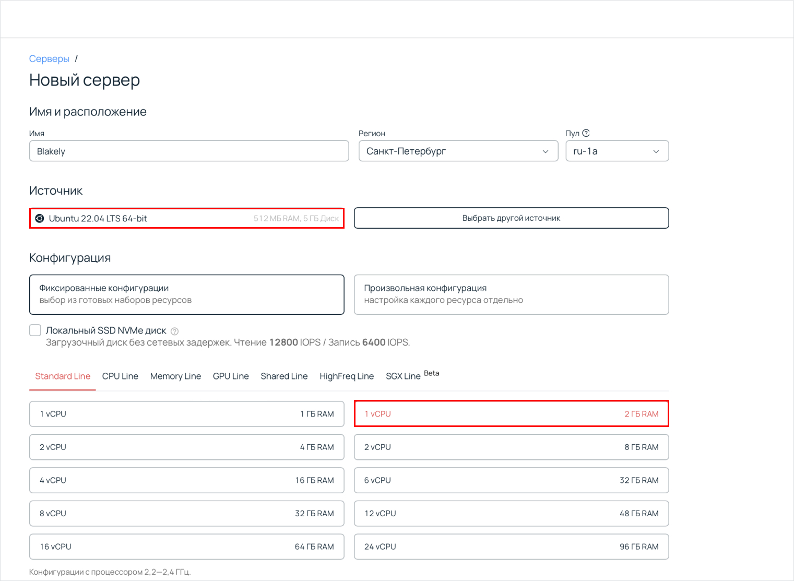Click the info icon beside NVMe диск
The width and height of the screenshot is (794, 581).
(x=175, y=331)
